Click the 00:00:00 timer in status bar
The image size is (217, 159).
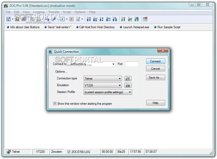[x=107, y=152]
